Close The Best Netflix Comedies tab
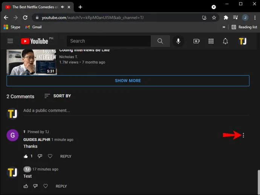Viewport: 260px width, 195px height. pyautogui.click(x=69, y=7)
